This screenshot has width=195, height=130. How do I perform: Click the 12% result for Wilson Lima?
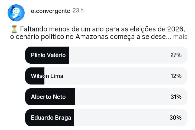[x=176, y=76]
